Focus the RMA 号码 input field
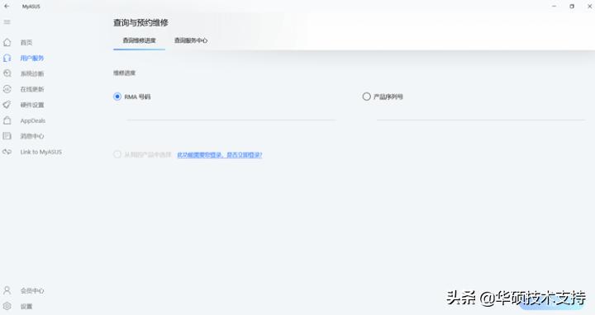This screenshot has width=595, height=315. pyautogui.click(x=231, y=115)
